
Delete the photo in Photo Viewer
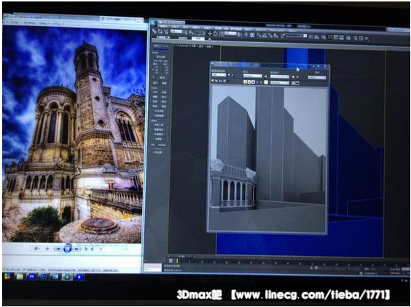click(101, 249)
